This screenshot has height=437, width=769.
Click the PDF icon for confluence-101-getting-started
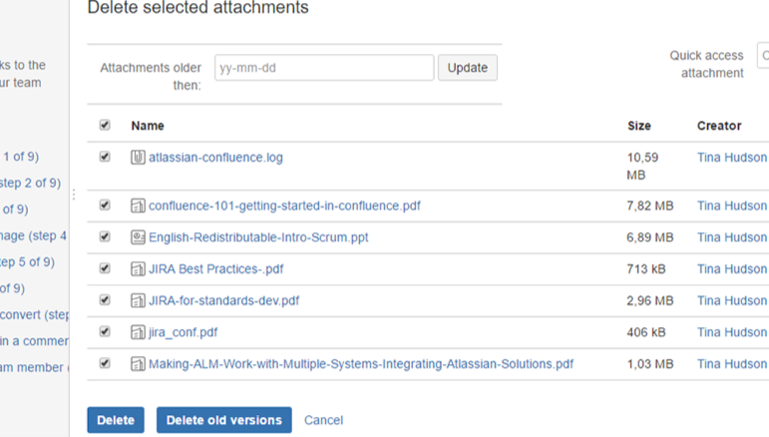[x=139, y=206]
